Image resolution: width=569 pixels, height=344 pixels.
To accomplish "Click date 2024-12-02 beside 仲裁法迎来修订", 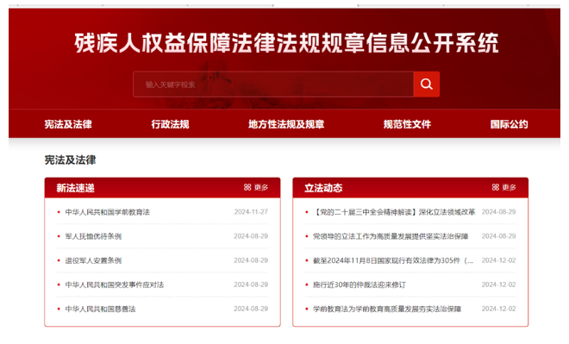I will [x=498, y=285].
